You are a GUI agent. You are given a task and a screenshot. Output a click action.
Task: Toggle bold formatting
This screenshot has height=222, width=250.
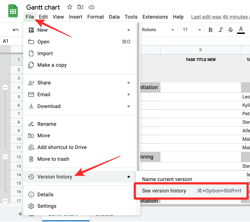pos(210,30)
